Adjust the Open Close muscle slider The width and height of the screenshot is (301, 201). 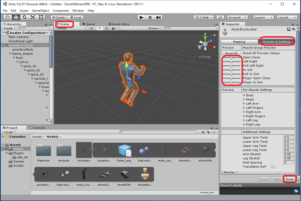231,57
